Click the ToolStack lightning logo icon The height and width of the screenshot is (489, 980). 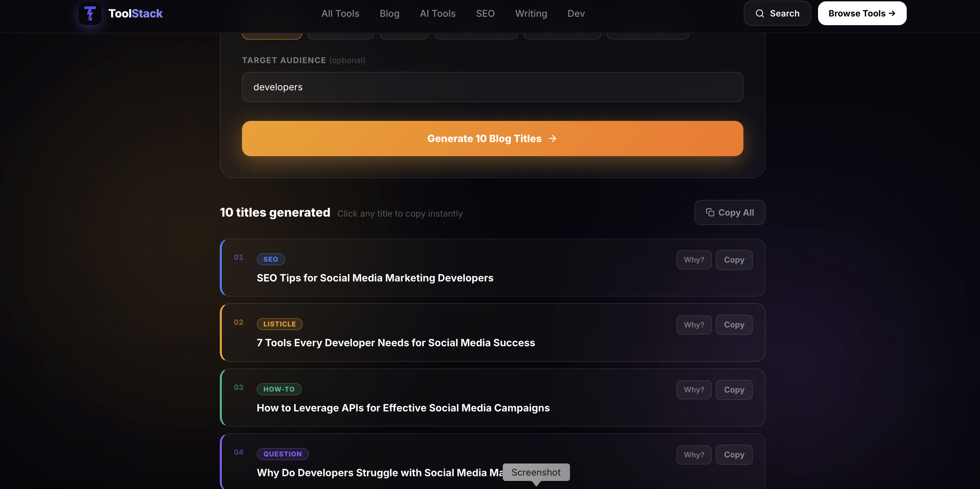tap(90, 13)
